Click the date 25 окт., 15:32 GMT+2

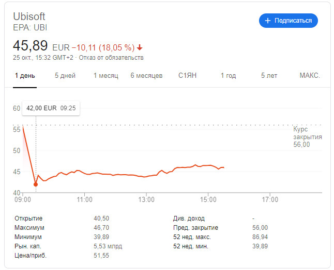click(43, 58)
